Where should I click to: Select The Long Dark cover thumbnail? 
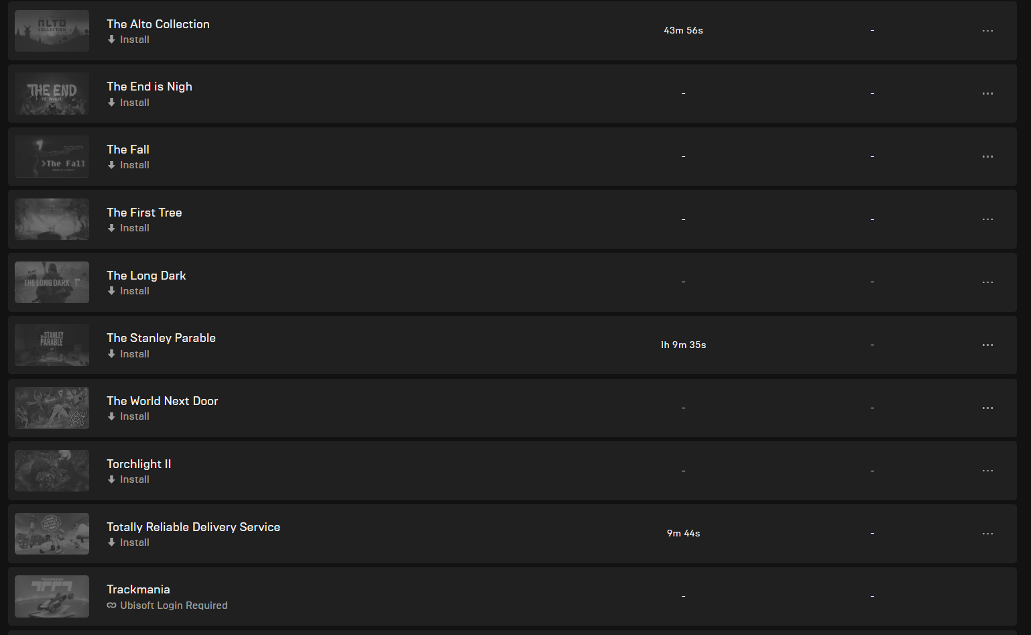pyautogui.click(x=52, y=282)
